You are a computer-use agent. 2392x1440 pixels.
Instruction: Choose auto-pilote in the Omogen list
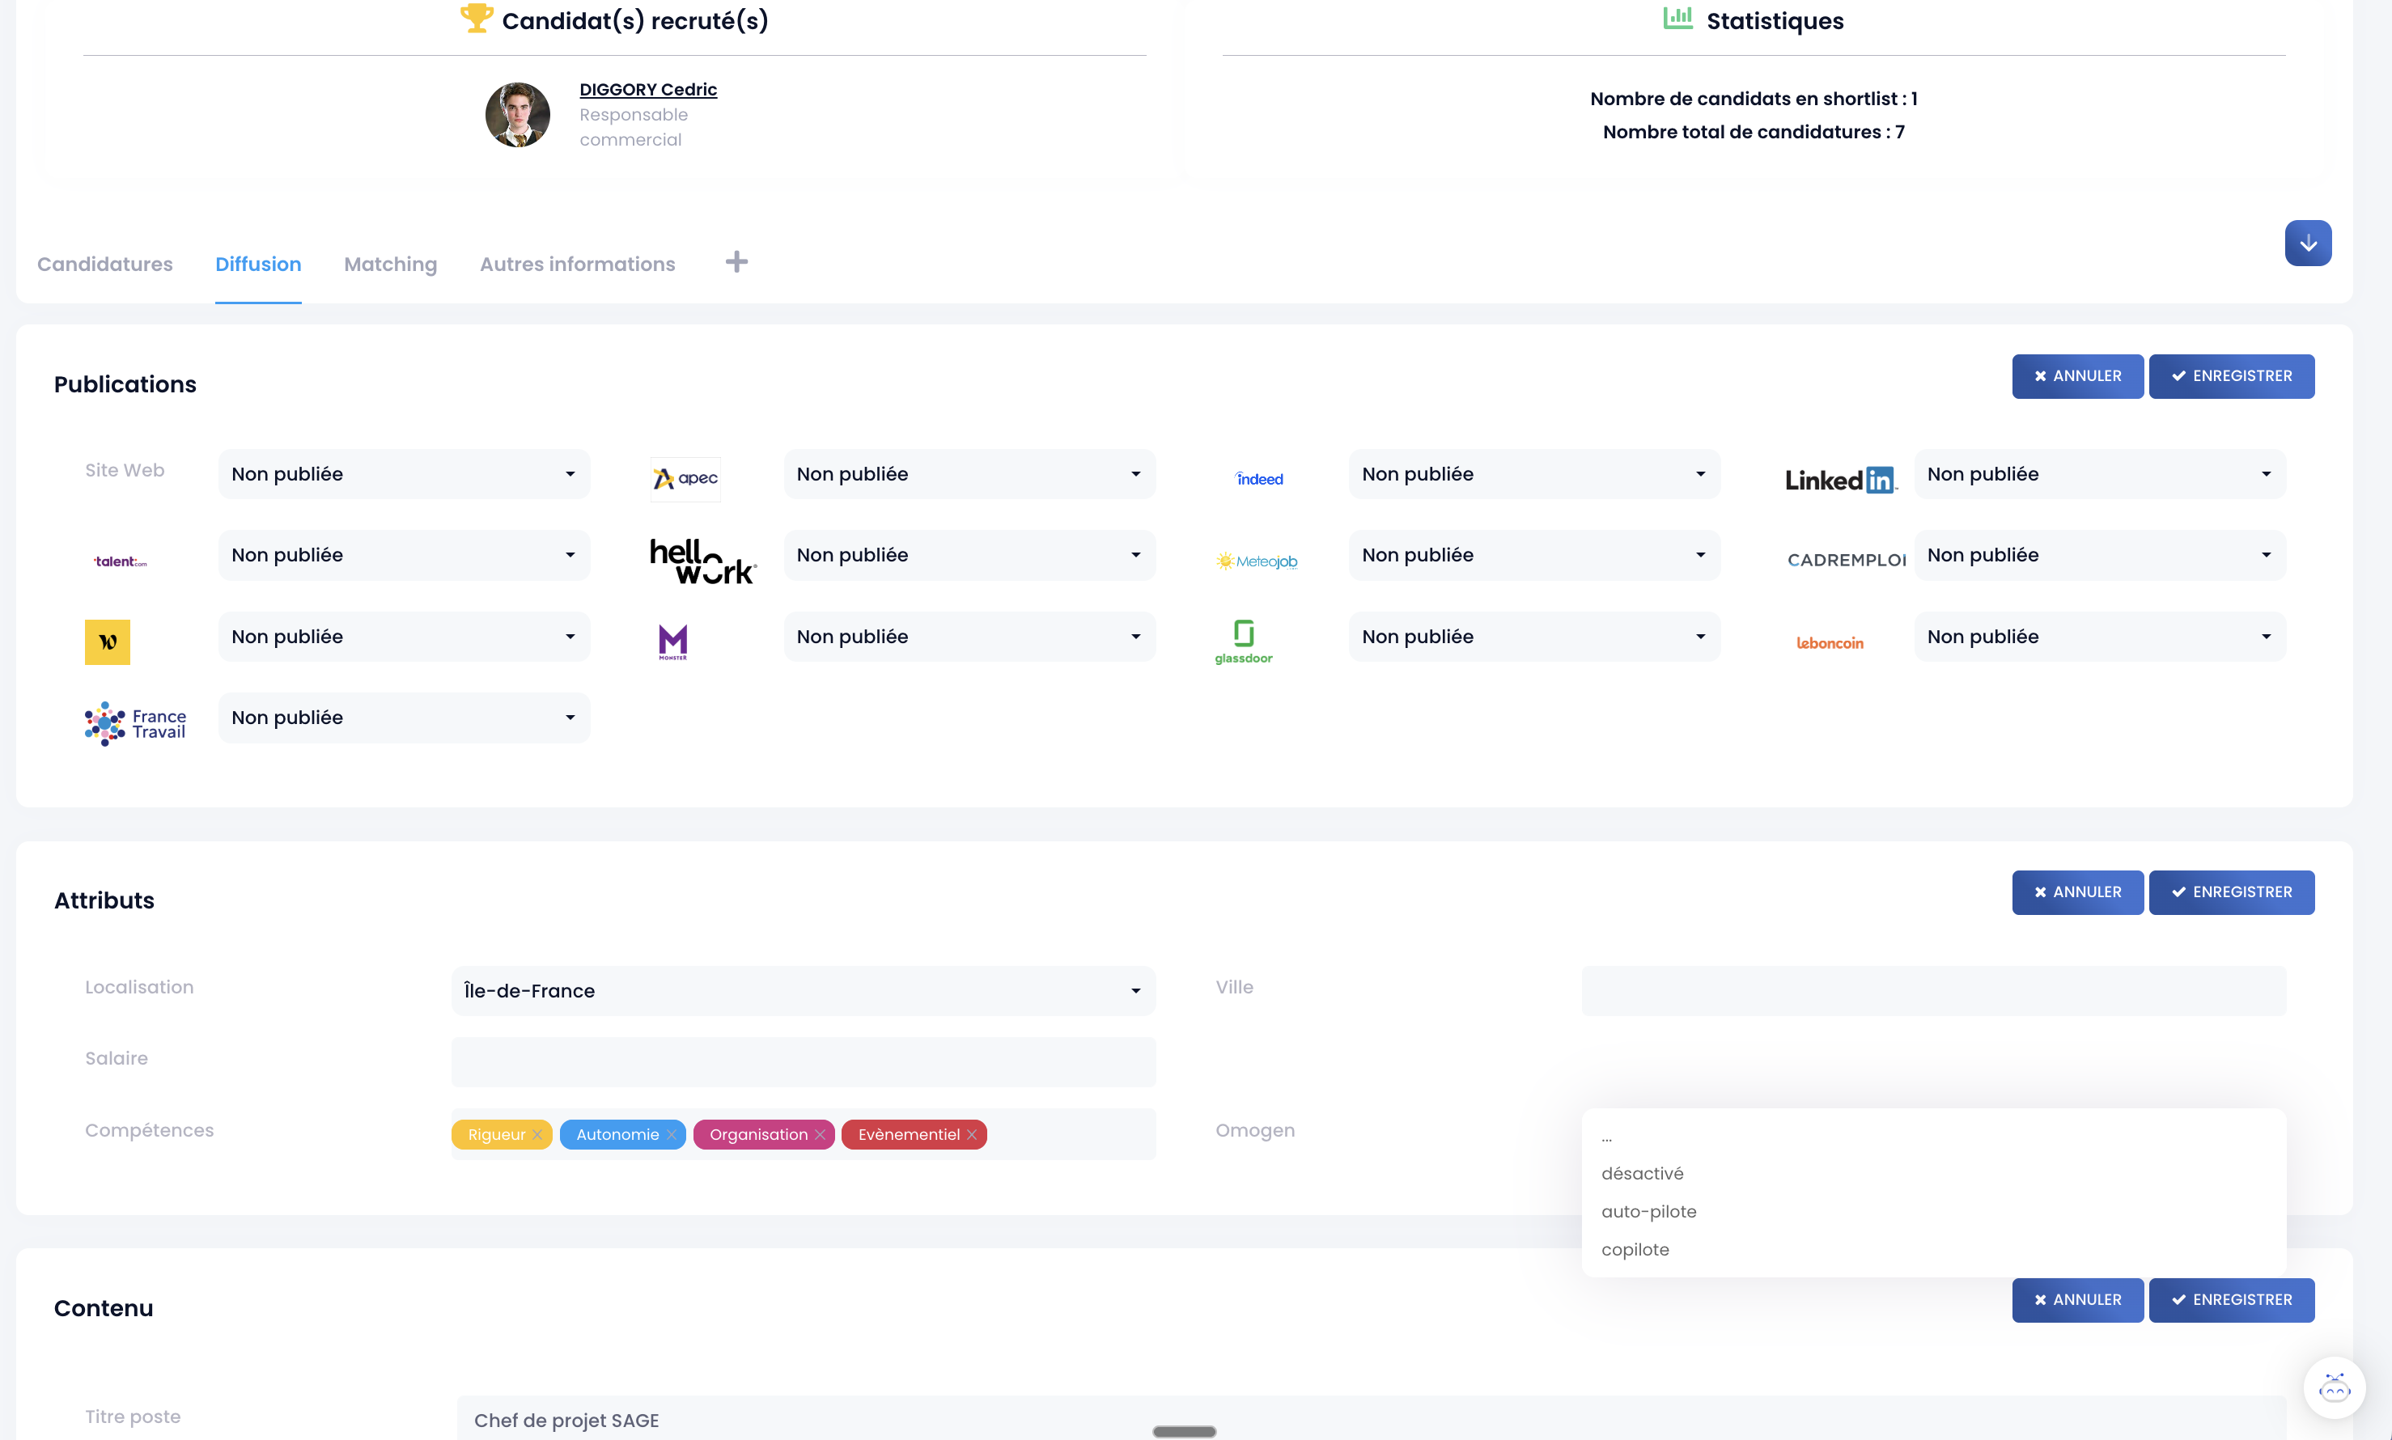point(1933,1211)
